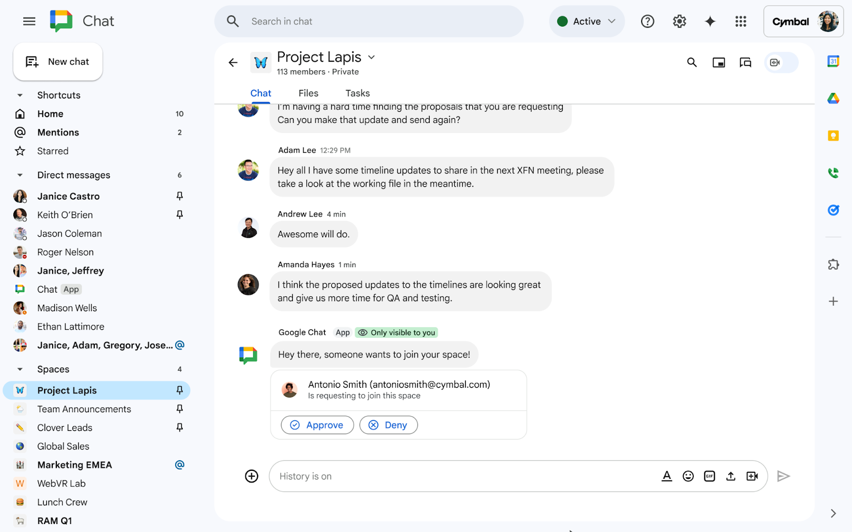Viewport: 852px width, 532px height.
Task: Open the threads panel icon in header
Action: [x=745, y=63]
